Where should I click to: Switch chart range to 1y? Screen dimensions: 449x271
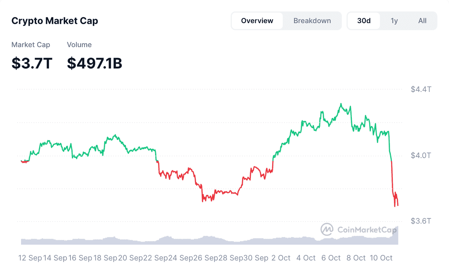394,21
